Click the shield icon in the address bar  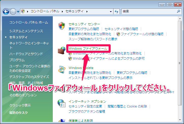23,11
